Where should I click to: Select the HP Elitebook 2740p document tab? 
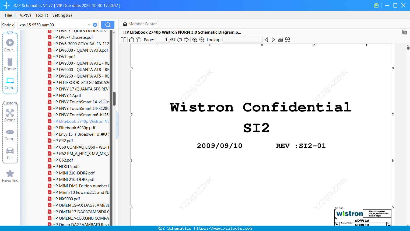pyautogui.click(x=182, y=32)
